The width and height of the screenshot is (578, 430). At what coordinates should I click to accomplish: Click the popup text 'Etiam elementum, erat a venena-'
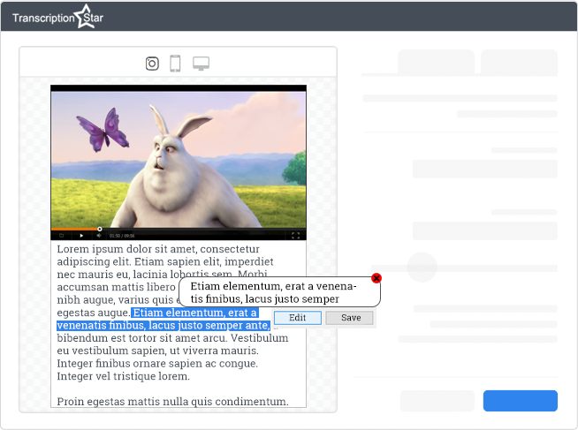[273, 286]
